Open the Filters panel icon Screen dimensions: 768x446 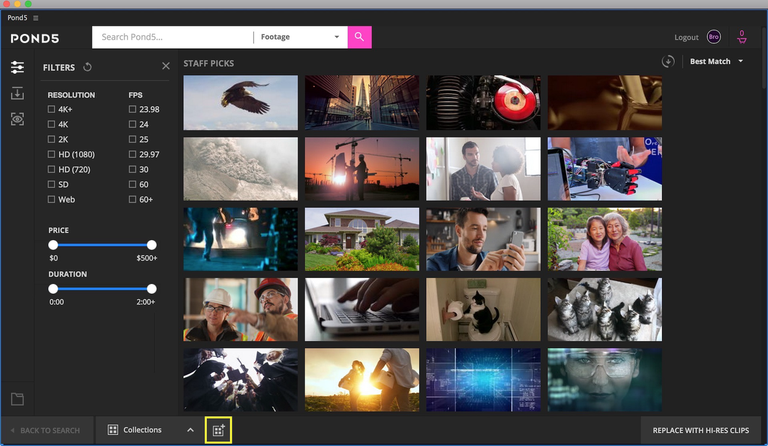[17, 67]
